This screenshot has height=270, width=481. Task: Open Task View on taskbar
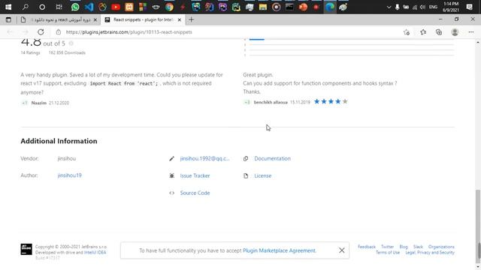pyautogui.click(x=59, y=7)
